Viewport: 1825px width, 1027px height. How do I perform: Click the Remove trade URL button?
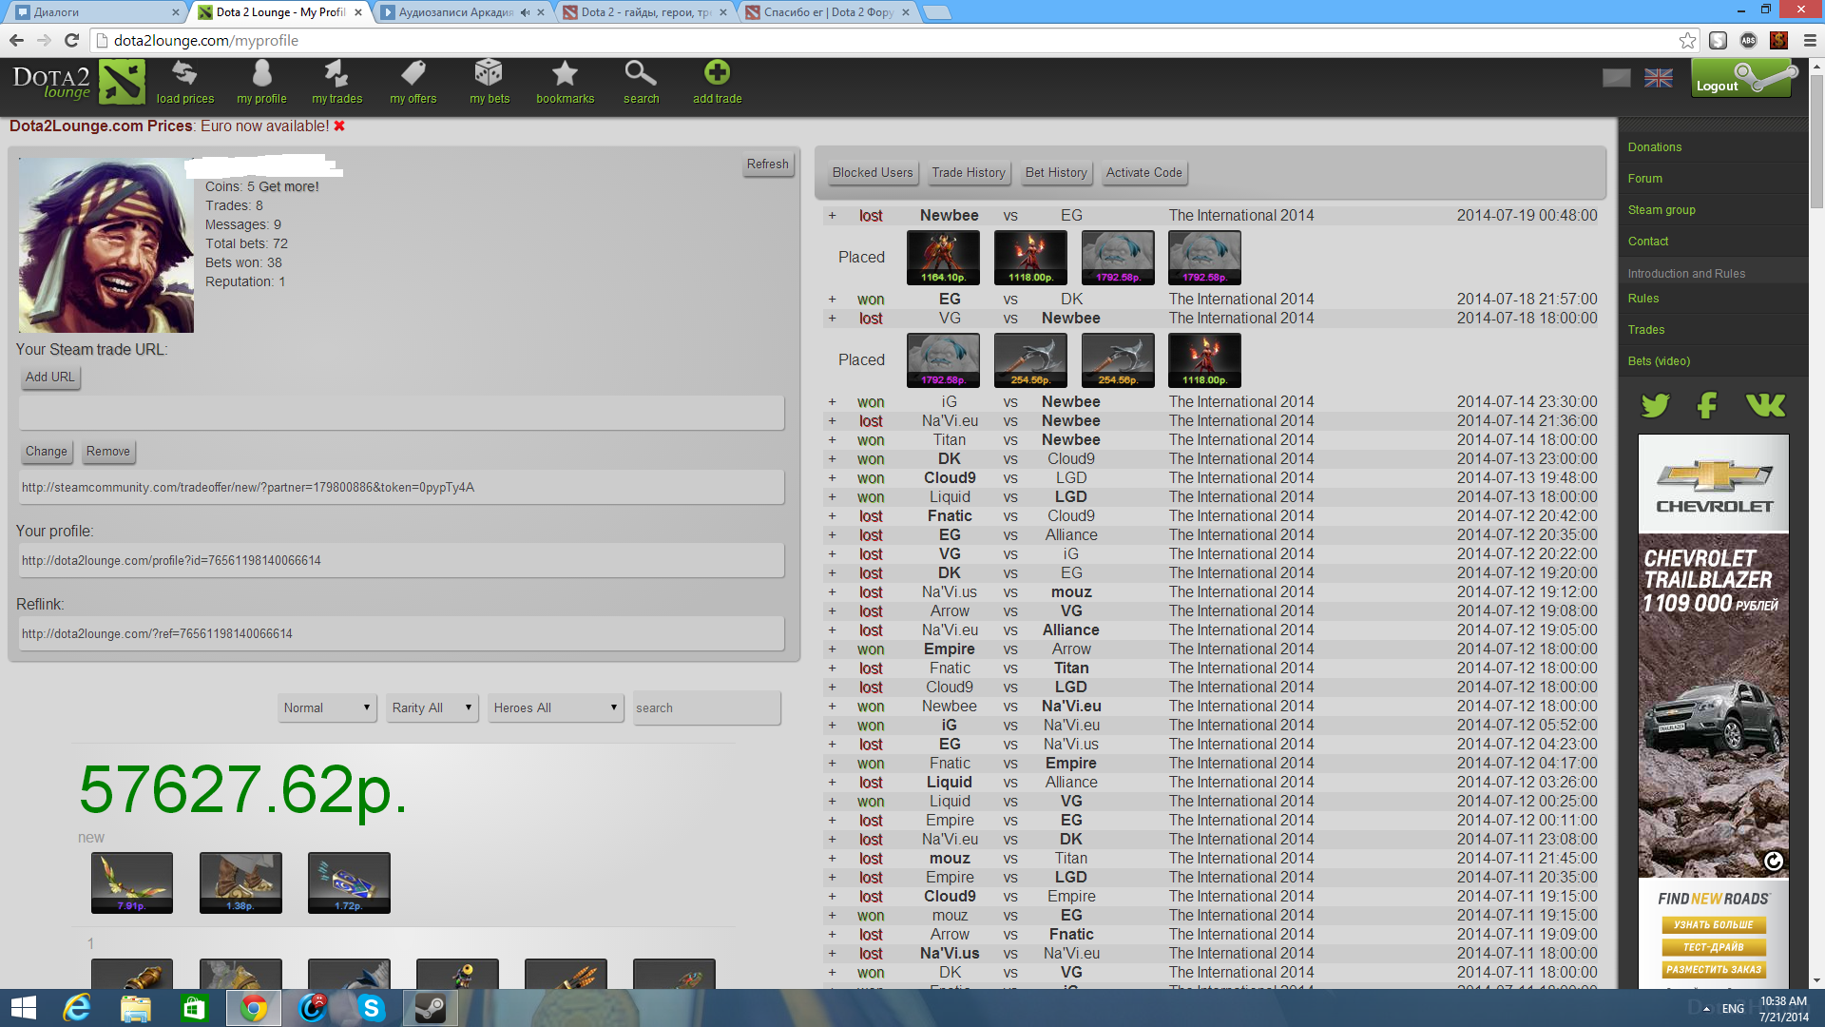tap(107, 451)
